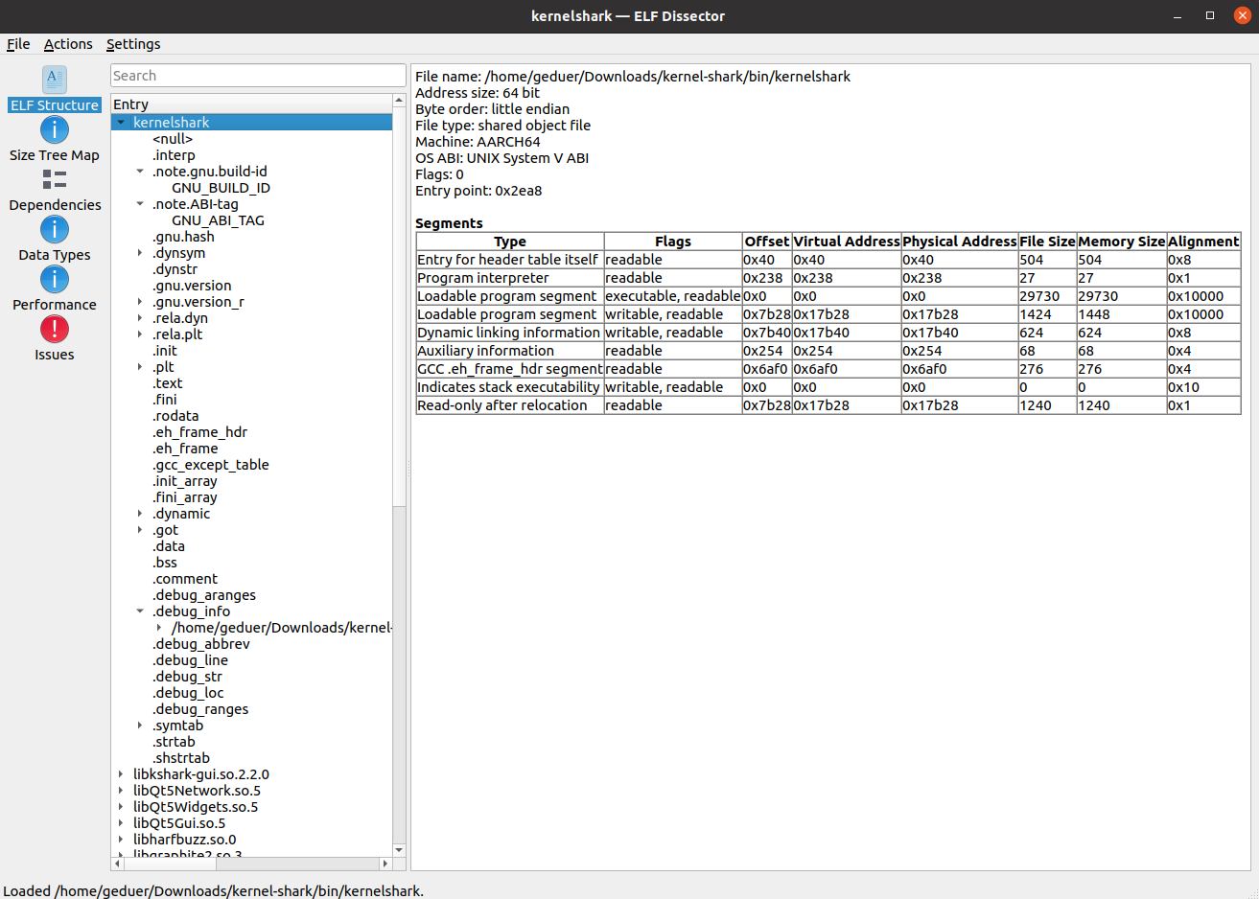Open the Performance view icon
The height and width of the screenshot is (899, 1259).
tap(55, 279)
